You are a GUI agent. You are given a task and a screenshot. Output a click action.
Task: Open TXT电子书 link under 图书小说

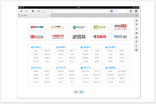(85, 82)
